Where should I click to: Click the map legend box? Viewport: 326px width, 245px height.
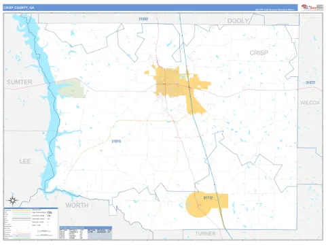tap(31, 223)
